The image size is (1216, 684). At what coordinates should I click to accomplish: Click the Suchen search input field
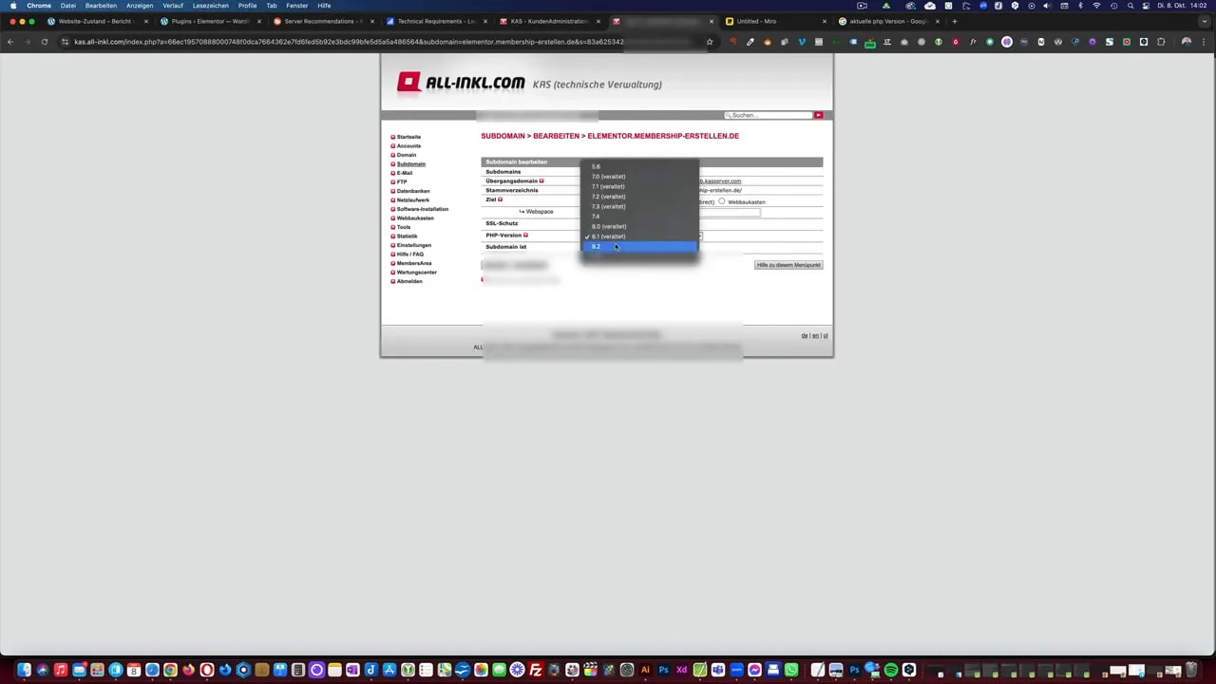769,115
